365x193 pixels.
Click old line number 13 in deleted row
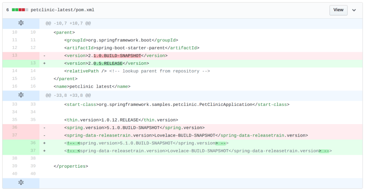[x=15, y=55]
